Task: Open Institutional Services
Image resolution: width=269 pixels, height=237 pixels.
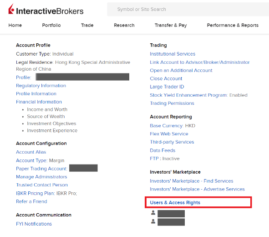Action: (173, 54)
